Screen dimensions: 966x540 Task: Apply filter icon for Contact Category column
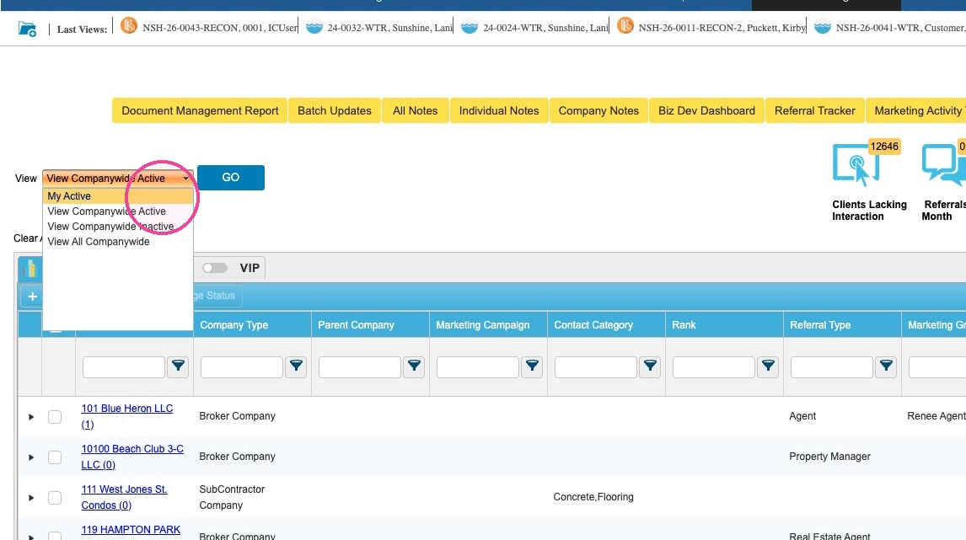tap(650, 366)
